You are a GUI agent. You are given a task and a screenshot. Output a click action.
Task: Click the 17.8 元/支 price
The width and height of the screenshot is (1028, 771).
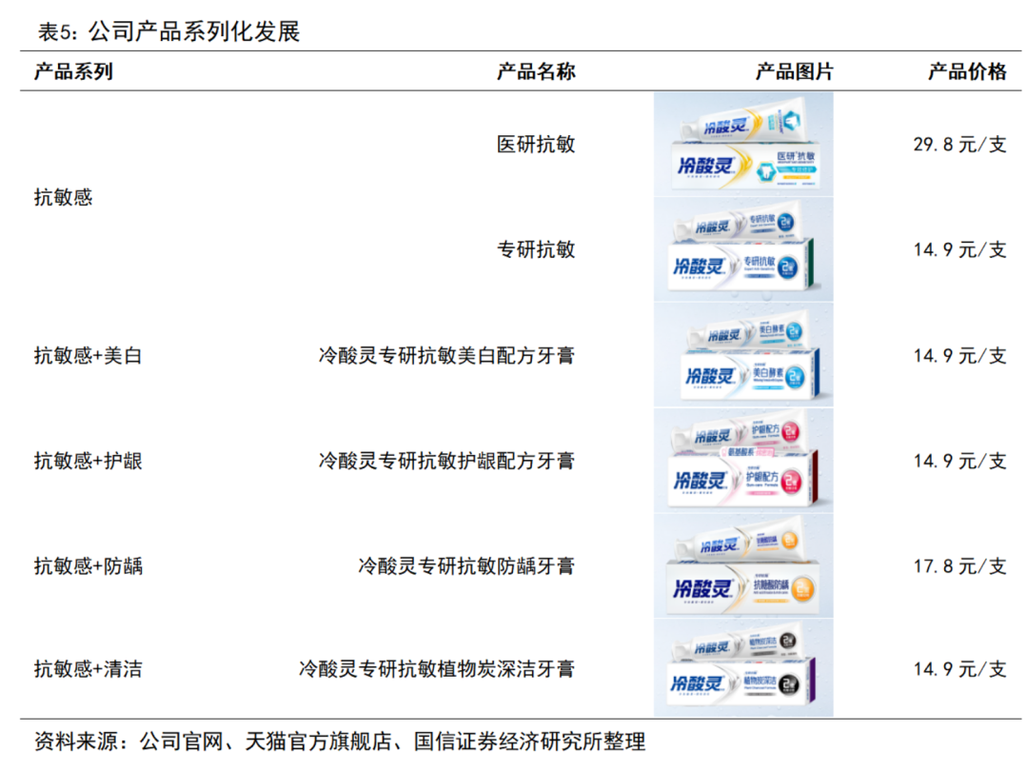[959, 565]
